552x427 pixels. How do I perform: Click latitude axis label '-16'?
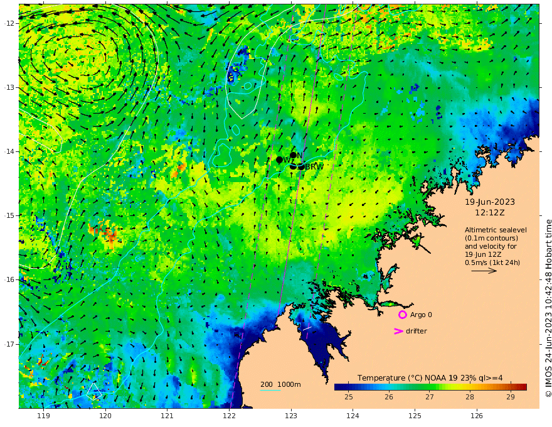[x=9, y=279]
